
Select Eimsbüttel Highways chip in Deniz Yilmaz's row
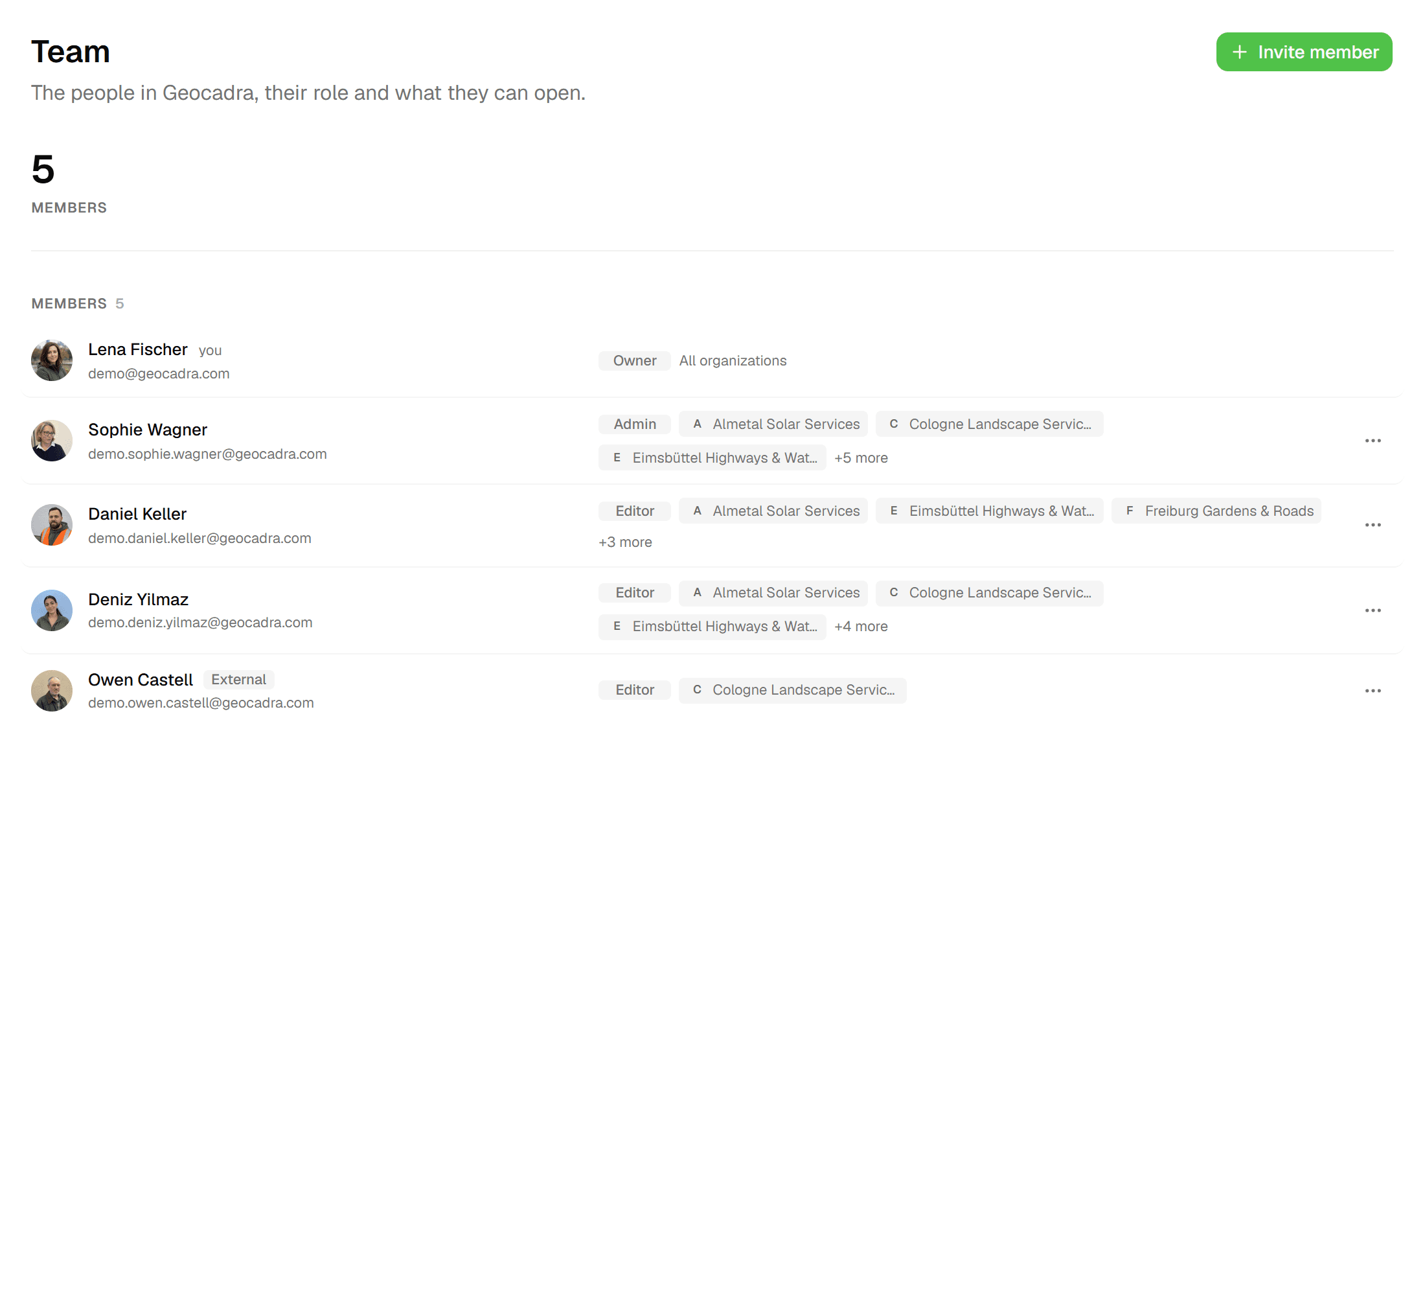pos(712,626)
